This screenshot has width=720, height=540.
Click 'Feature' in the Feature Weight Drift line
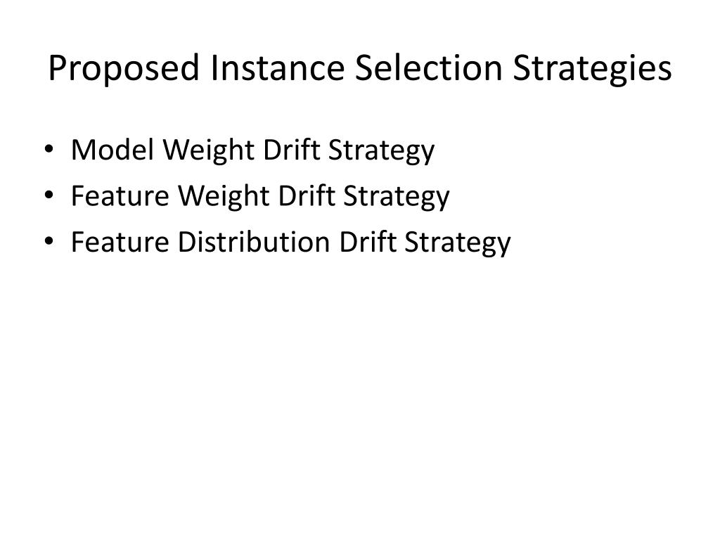(x=120, y=195)
